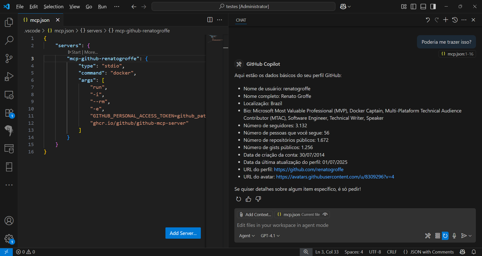482x256 pixels.
Task: Open the github.com/renatogroffe profile link
Action: [x=309, y=169]
